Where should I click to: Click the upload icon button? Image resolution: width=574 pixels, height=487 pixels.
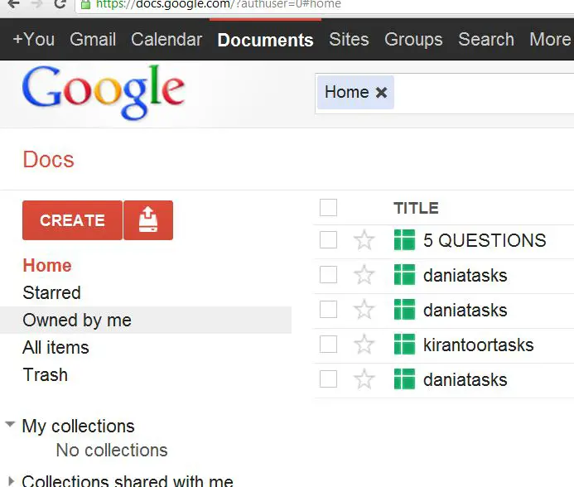pyautogui.click(x=148, y=220)
